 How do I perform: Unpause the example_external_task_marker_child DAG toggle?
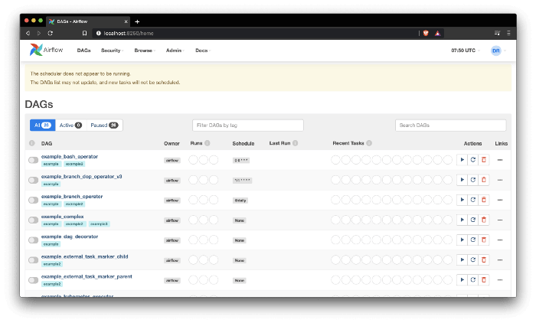tap(33, 260)
